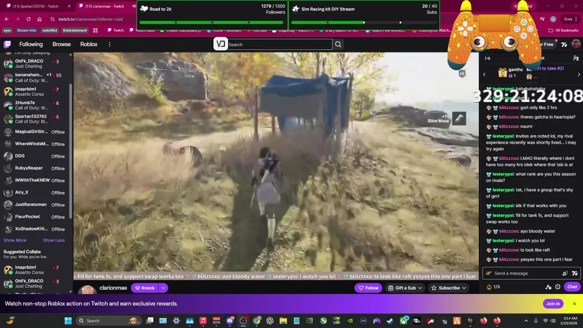Close the Roblox rewards banner
Viewport: 583px width, 328px height.
click(x=574, y=304)
